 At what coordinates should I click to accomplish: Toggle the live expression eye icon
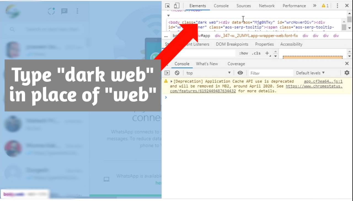click(x=240, y=73)
